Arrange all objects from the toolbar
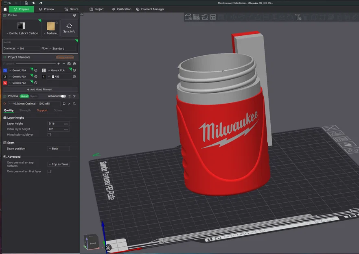 pyautogui.click(x=213, y=17)
